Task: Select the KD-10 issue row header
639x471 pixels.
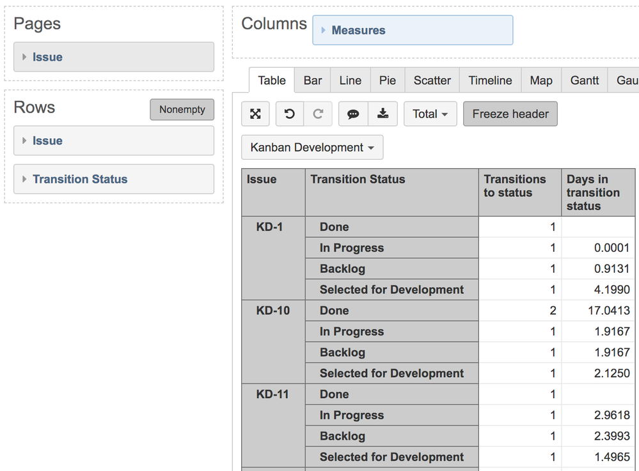Action: 274,342
